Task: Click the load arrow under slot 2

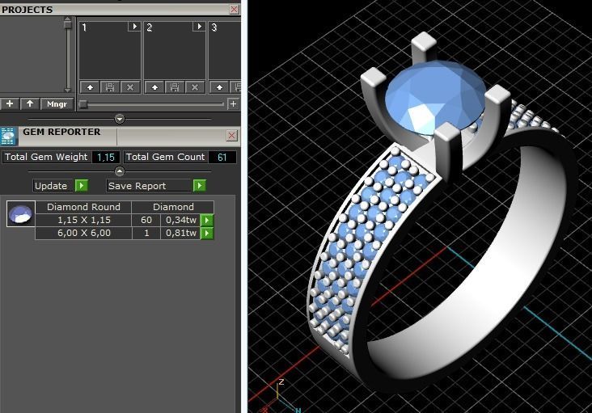Action: (154, 87)
